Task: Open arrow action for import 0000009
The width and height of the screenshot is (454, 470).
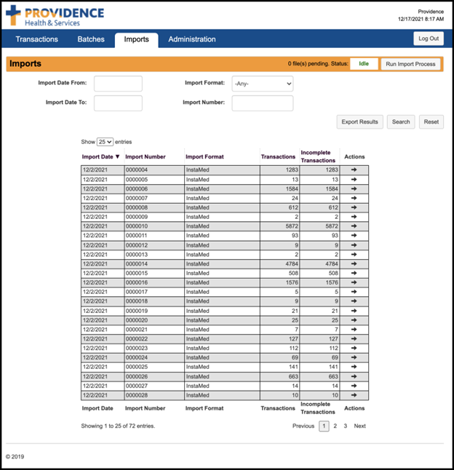Action: point(354,216)
